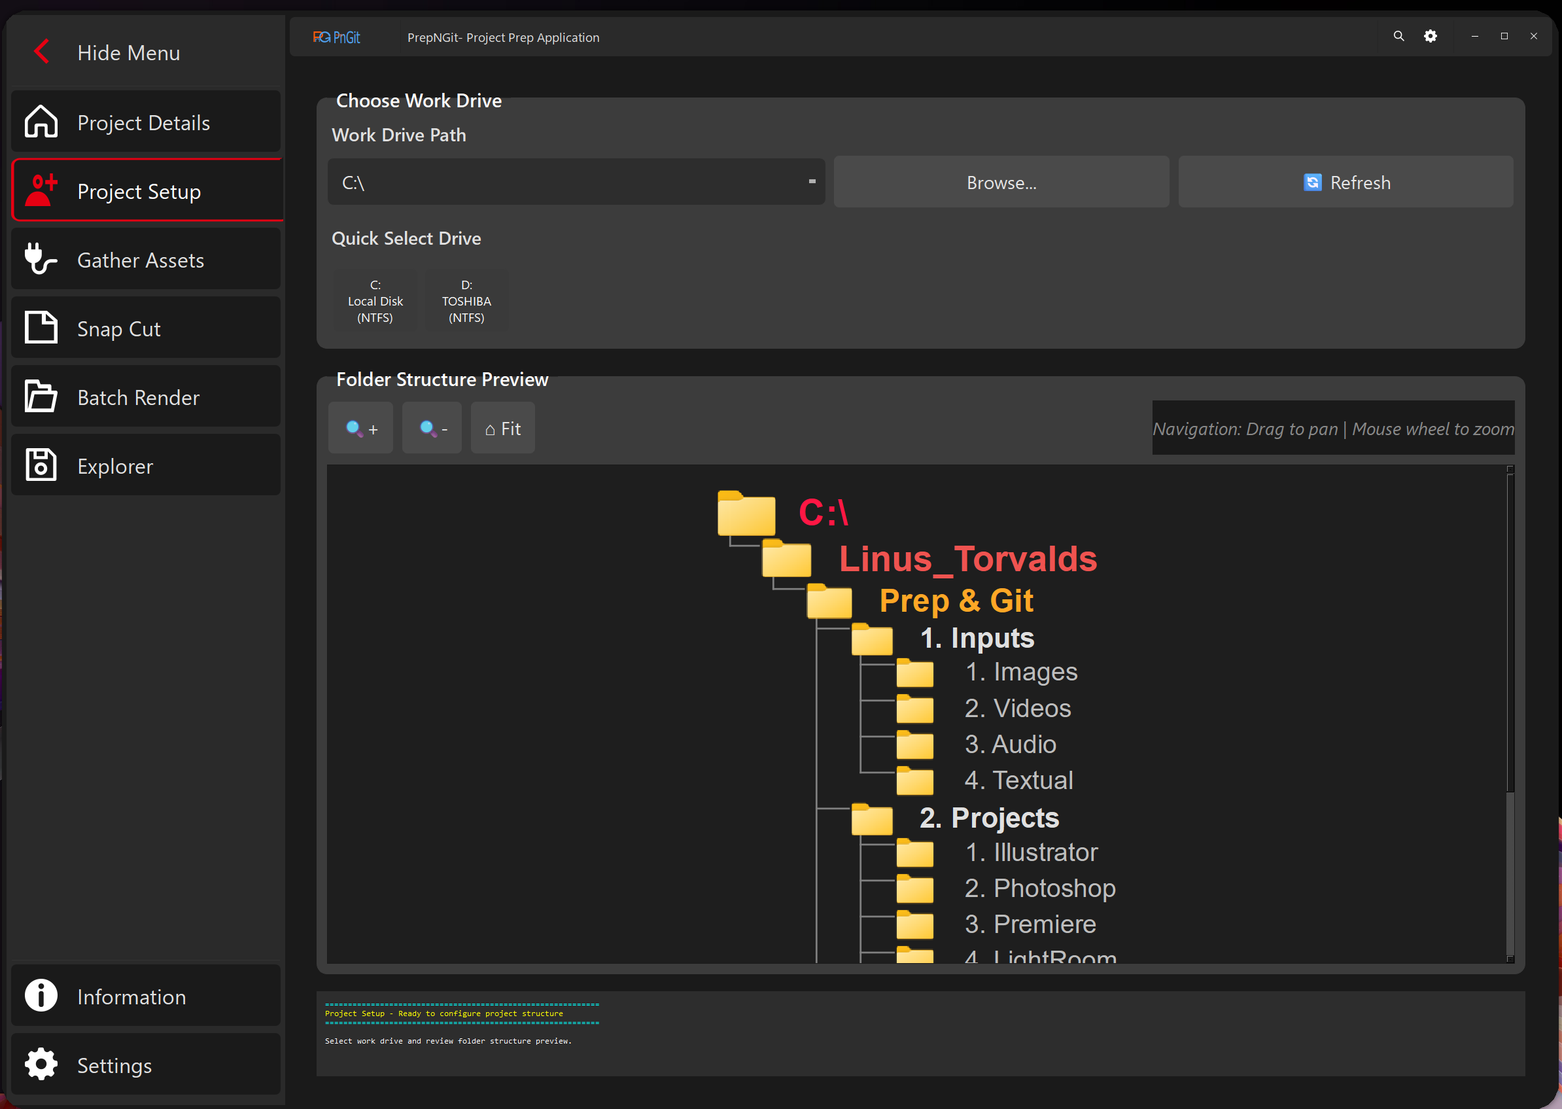
Task: Click the title bar gear icon
Action: point(1431,37)
